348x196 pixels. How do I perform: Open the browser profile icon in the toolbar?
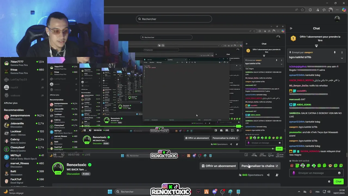pyautogui.click(x=331, y=10)
